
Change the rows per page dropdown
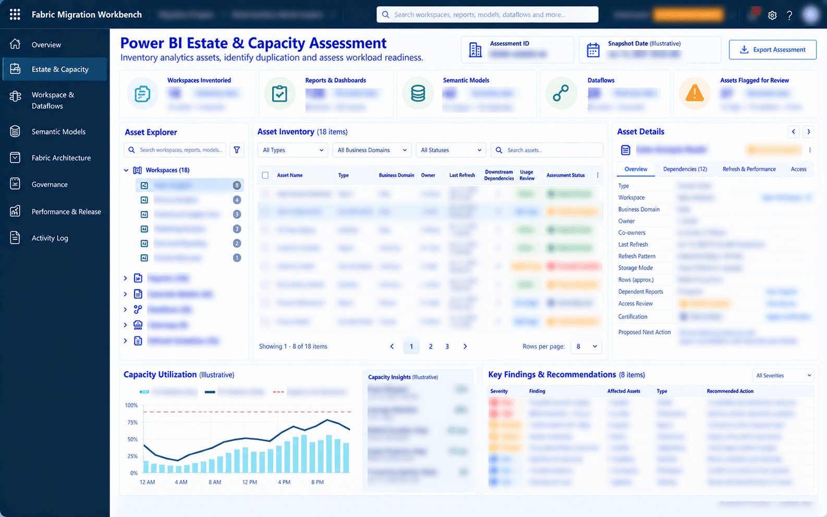(x=587, y=347)
